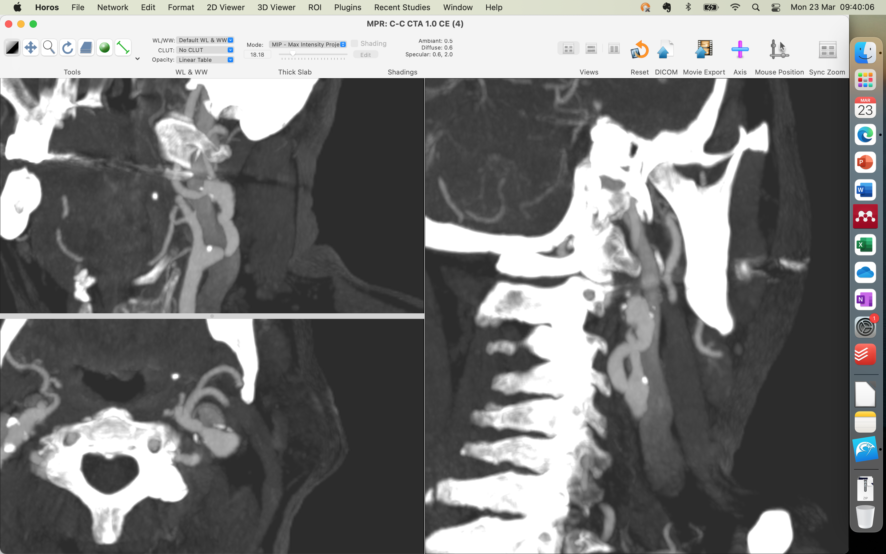
Task: Enable the Shading checkbox
Action: tap(354, 44)
